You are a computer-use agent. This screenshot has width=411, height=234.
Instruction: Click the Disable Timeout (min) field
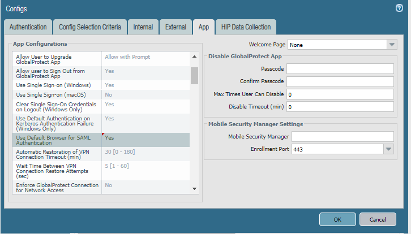pyautogui.click(x=340, y=107)
